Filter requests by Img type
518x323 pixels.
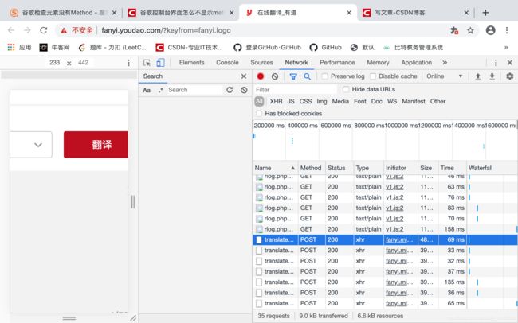click(x=322, y=101)
